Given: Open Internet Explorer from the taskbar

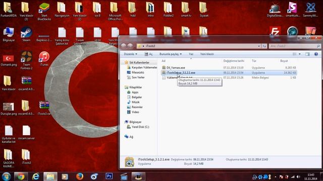Looking at the screenshot, I should click(x=36, y=176).
